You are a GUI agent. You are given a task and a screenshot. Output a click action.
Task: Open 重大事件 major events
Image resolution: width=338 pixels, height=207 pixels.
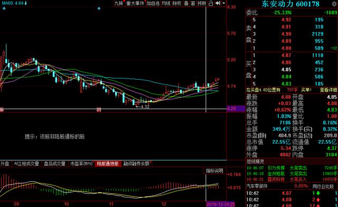point(135,3)
